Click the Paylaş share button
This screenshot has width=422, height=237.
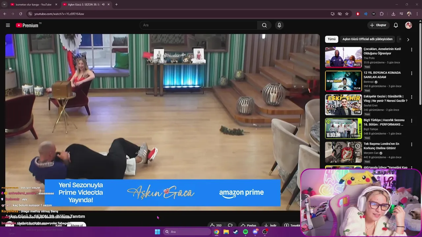249,225
